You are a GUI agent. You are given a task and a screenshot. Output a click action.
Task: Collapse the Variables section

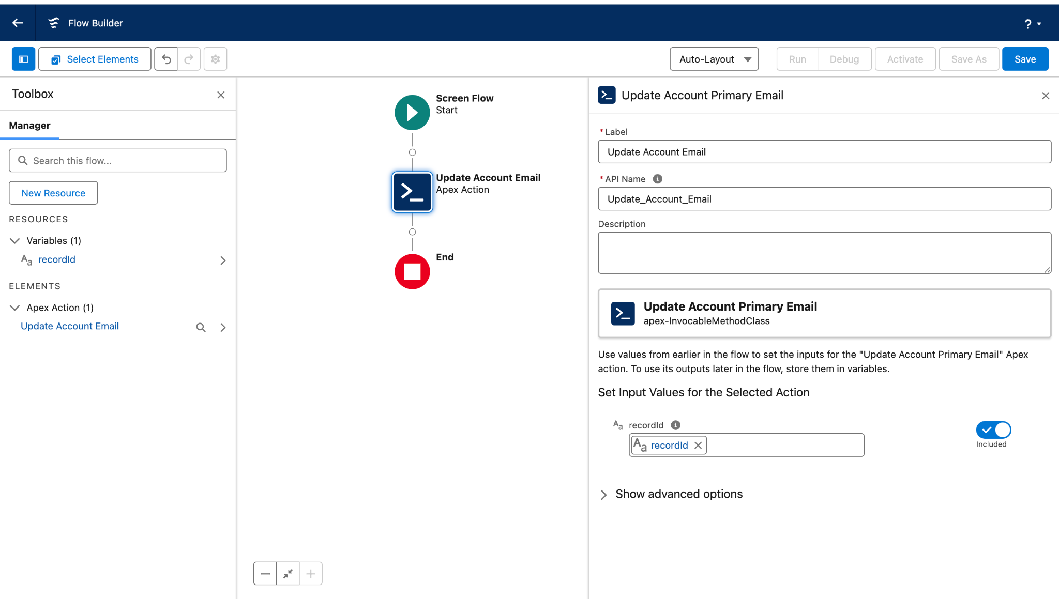[x=14, y=240]
